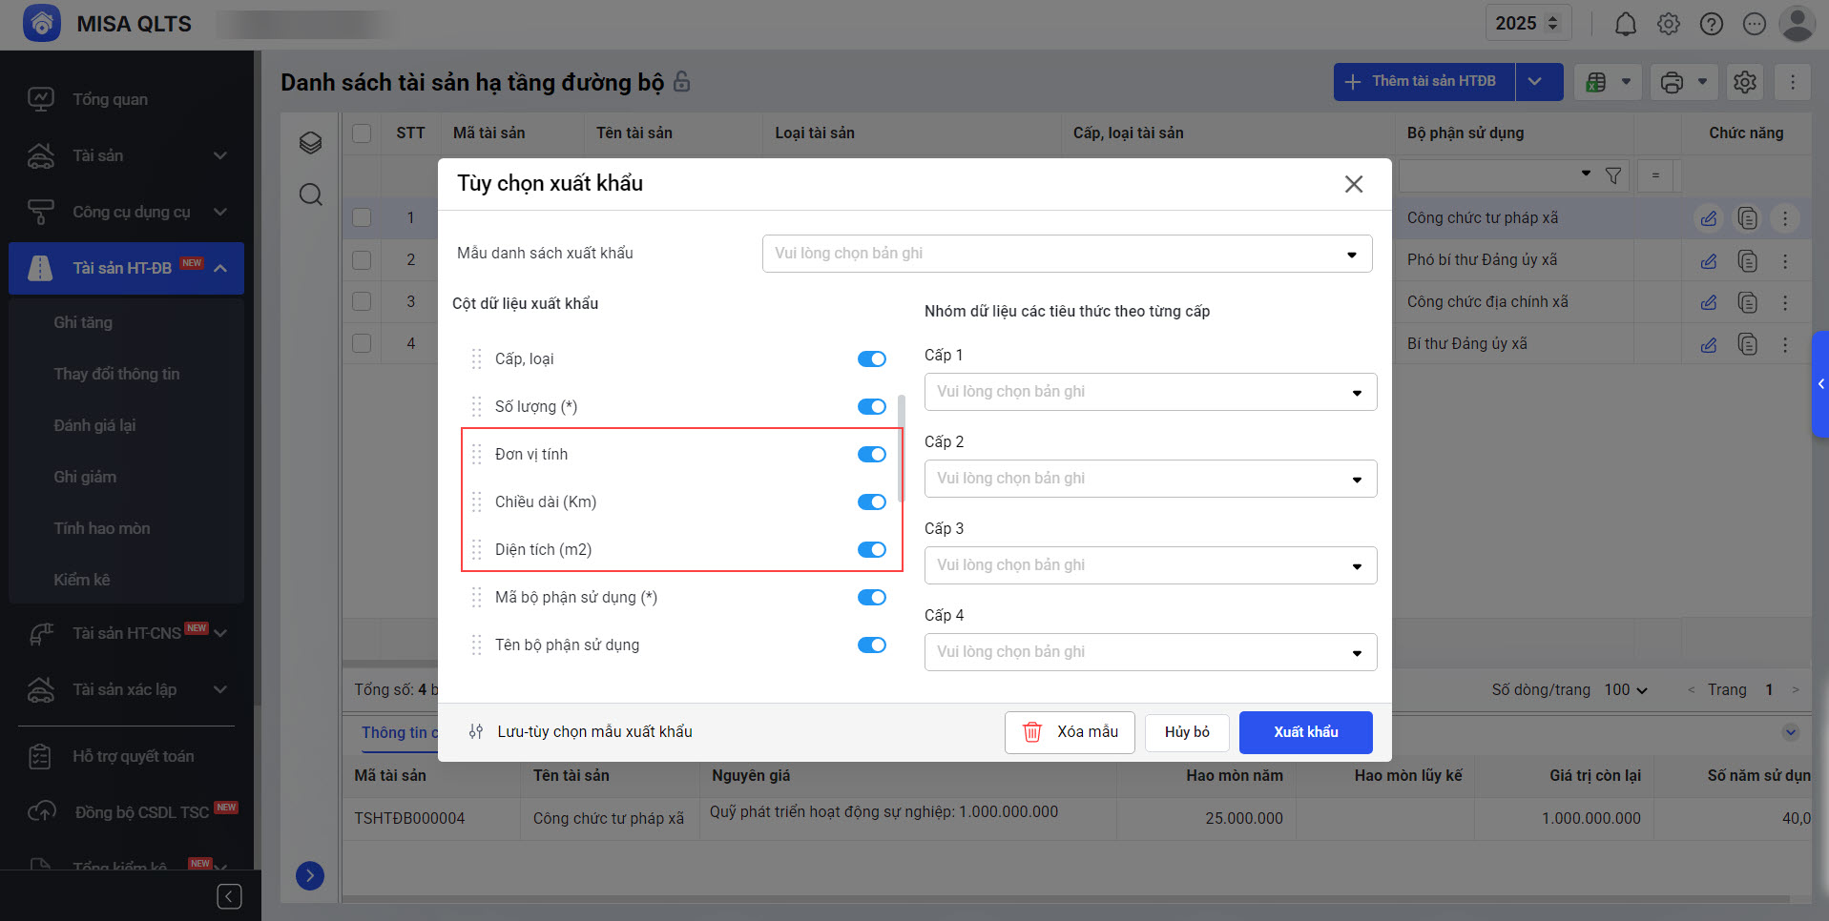Click the Xuất khẩu button
Screen dimensions: 1829x921
click(x=1305, y=732)
